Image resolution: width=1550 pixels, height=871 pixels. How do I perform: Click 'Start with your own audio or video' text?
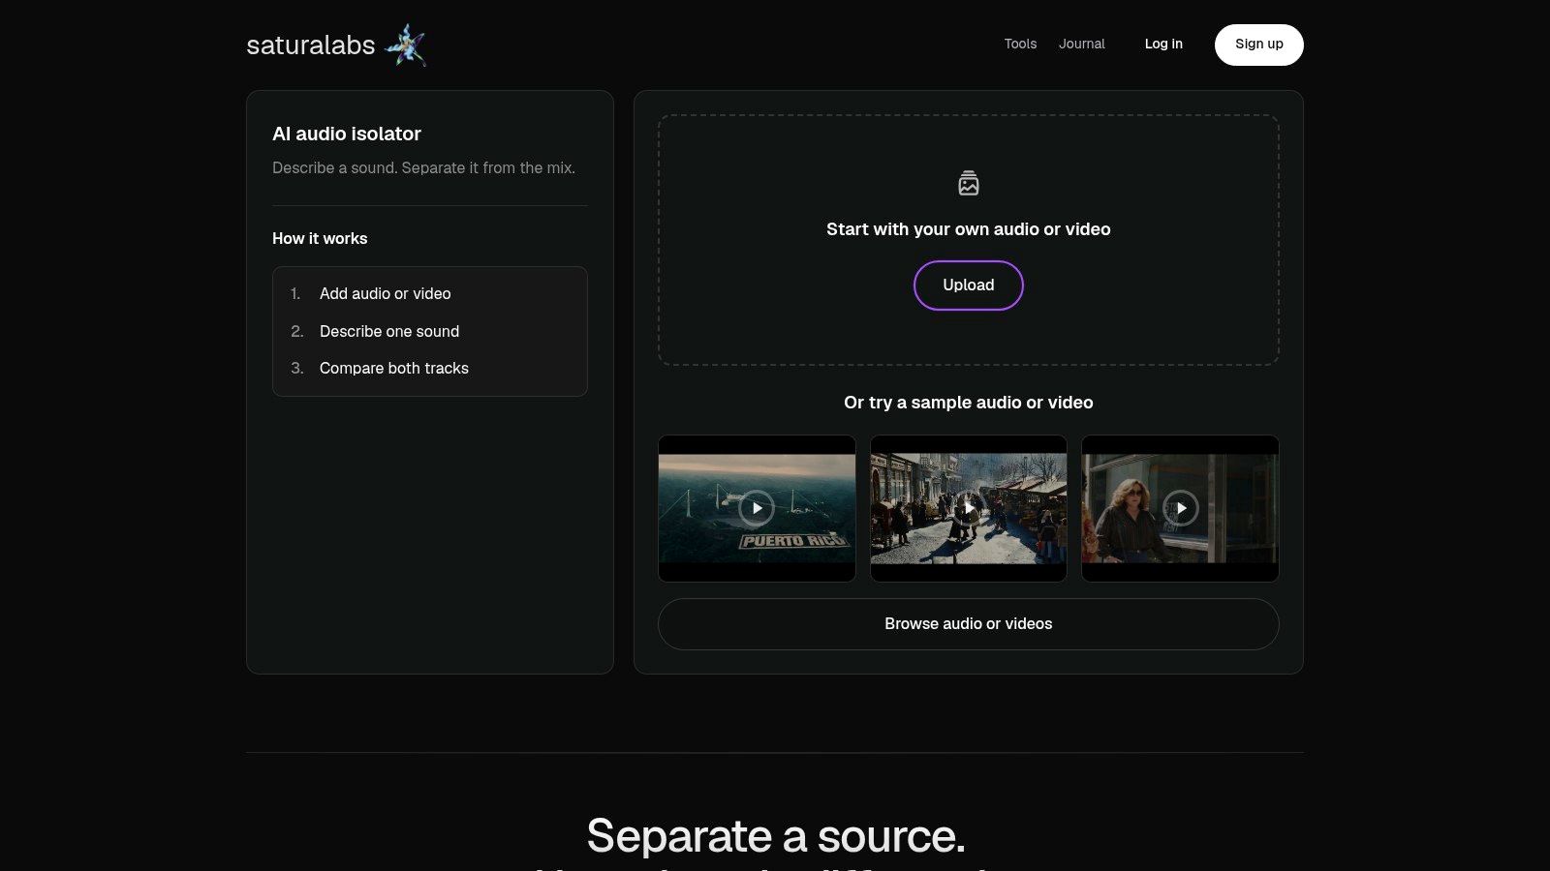pos(969,229)
